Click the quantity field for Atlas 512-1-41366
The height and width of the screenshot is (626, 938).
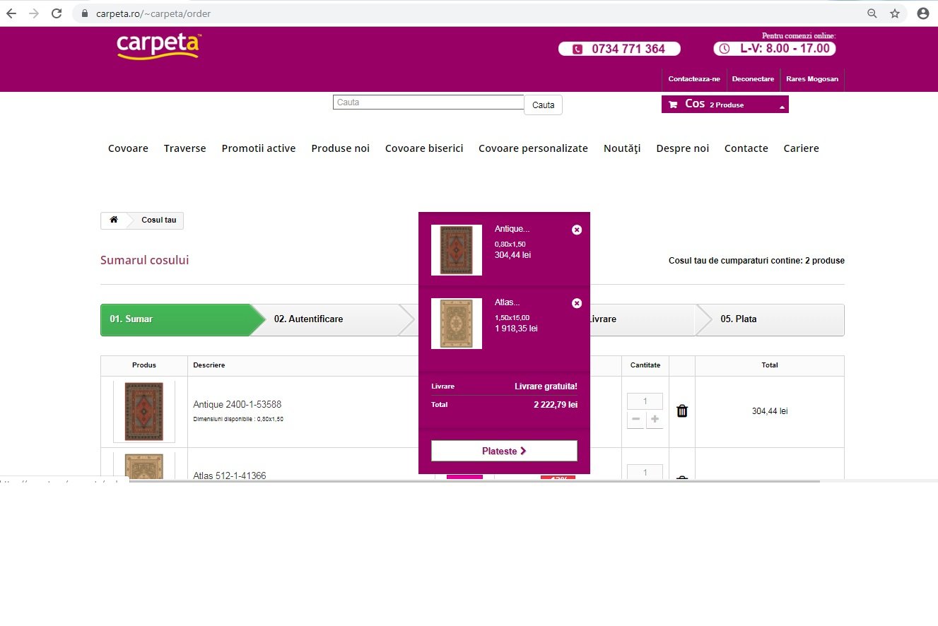645,472
